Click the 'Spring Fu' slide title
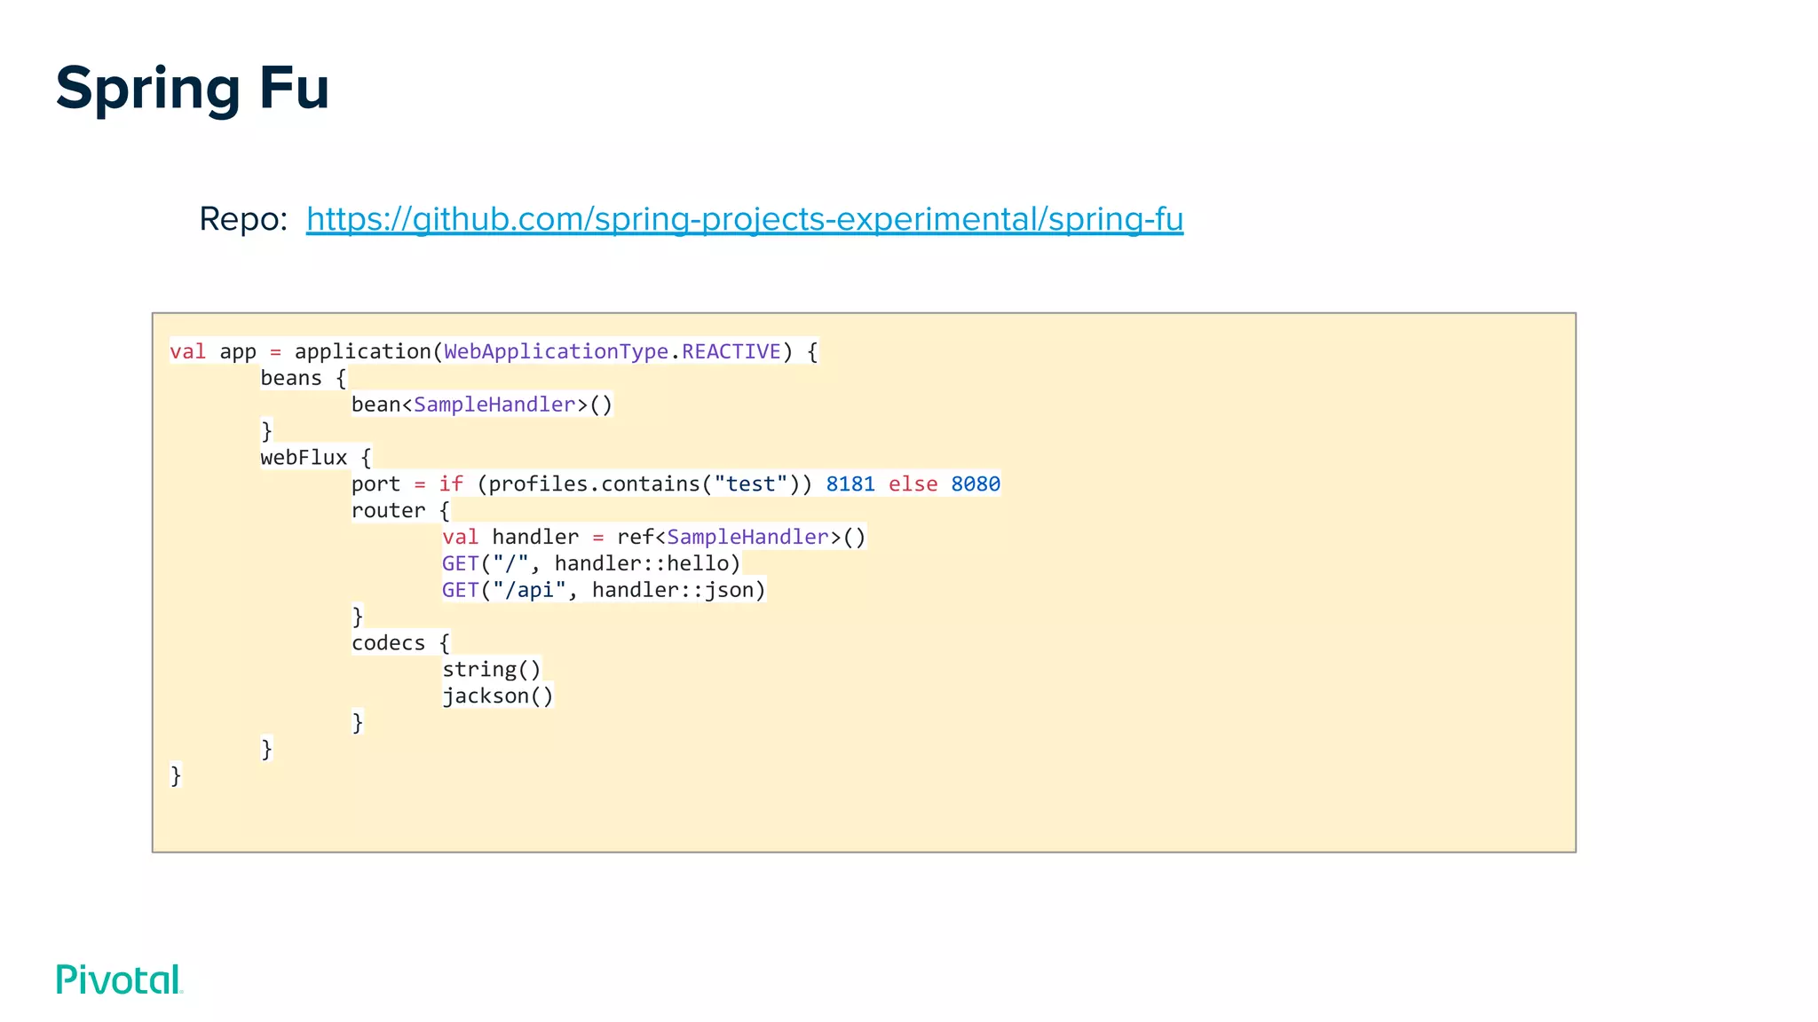 (192, 88)
